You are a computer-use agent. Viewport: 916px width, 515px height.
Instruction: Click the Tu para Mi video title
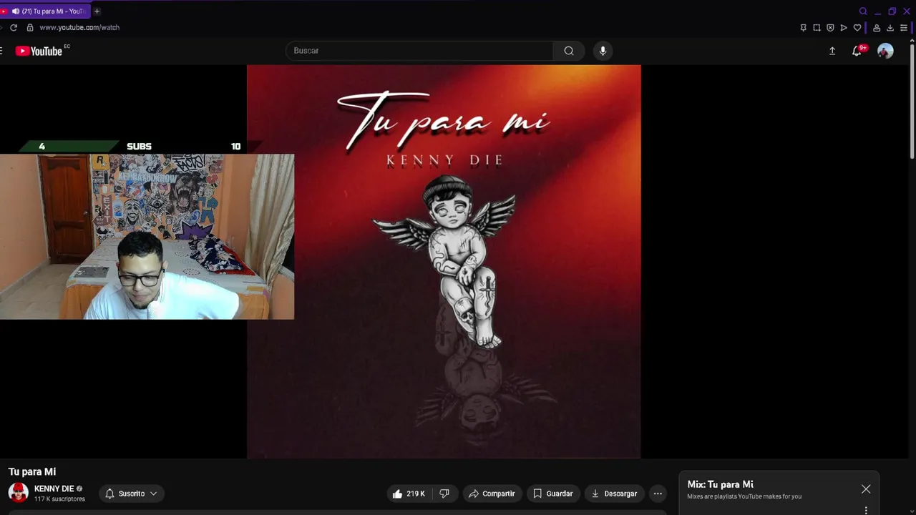tap(32, 471)
